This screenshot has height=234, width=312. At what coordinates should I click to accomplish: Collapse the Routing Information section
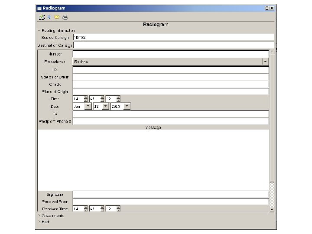click(39, 30)
